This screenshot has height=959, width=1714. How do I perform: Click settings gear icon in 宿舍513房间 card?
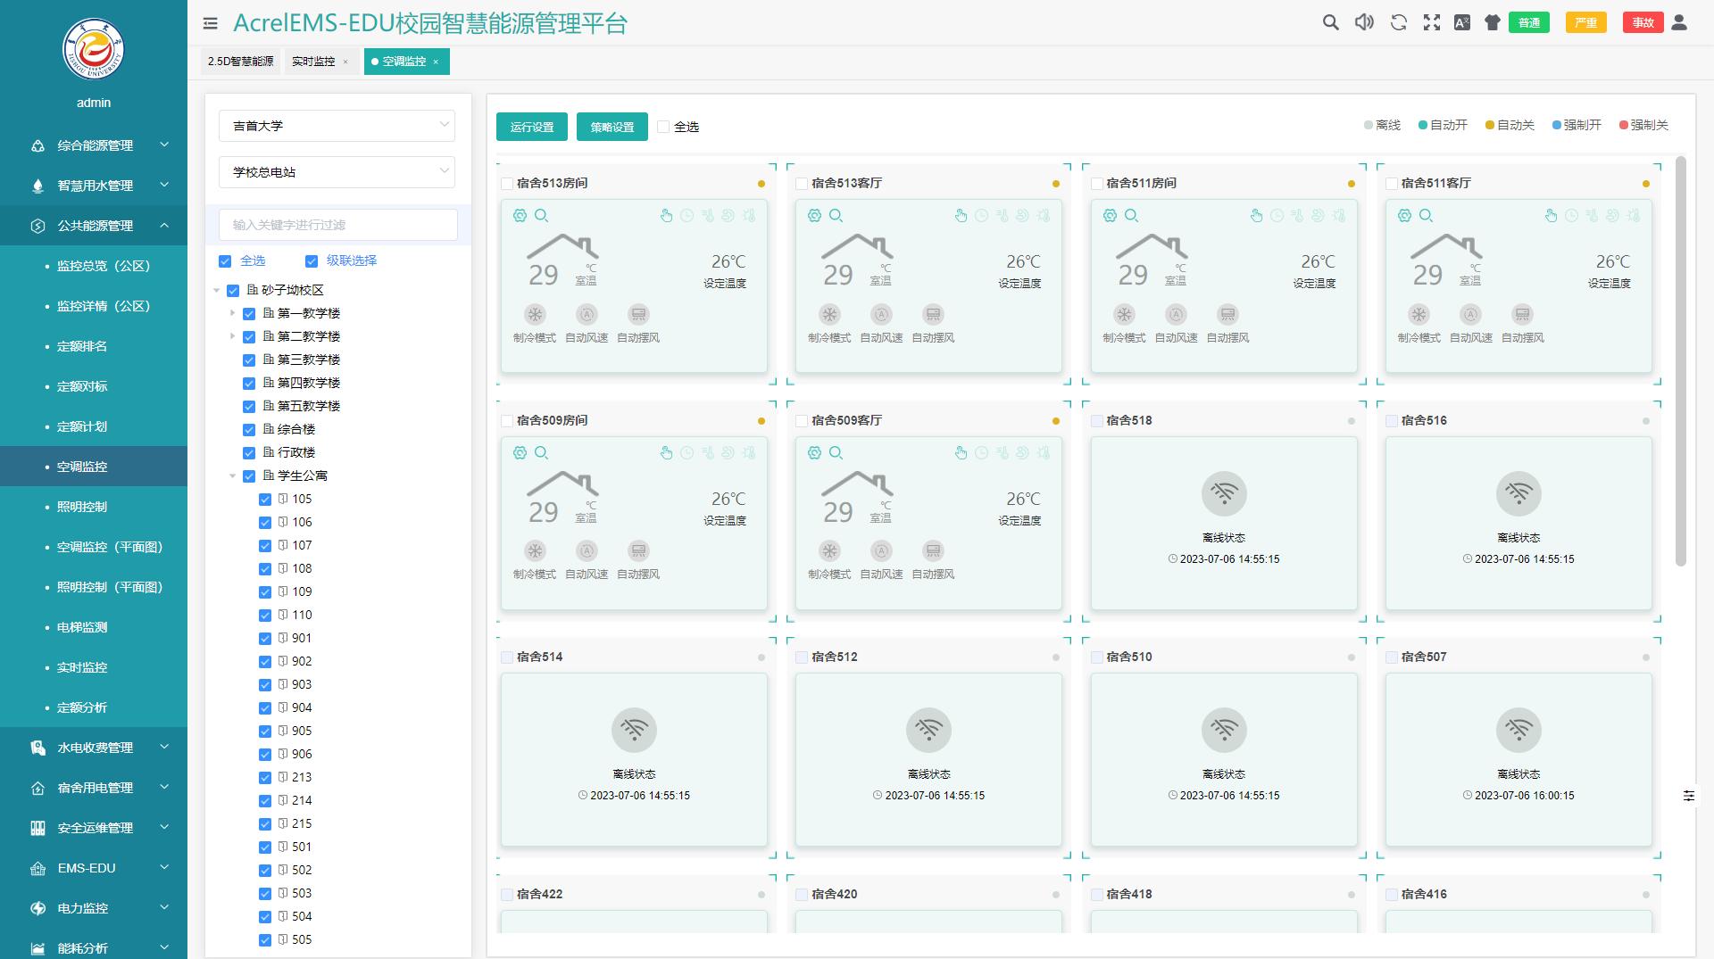click(520, 216)
